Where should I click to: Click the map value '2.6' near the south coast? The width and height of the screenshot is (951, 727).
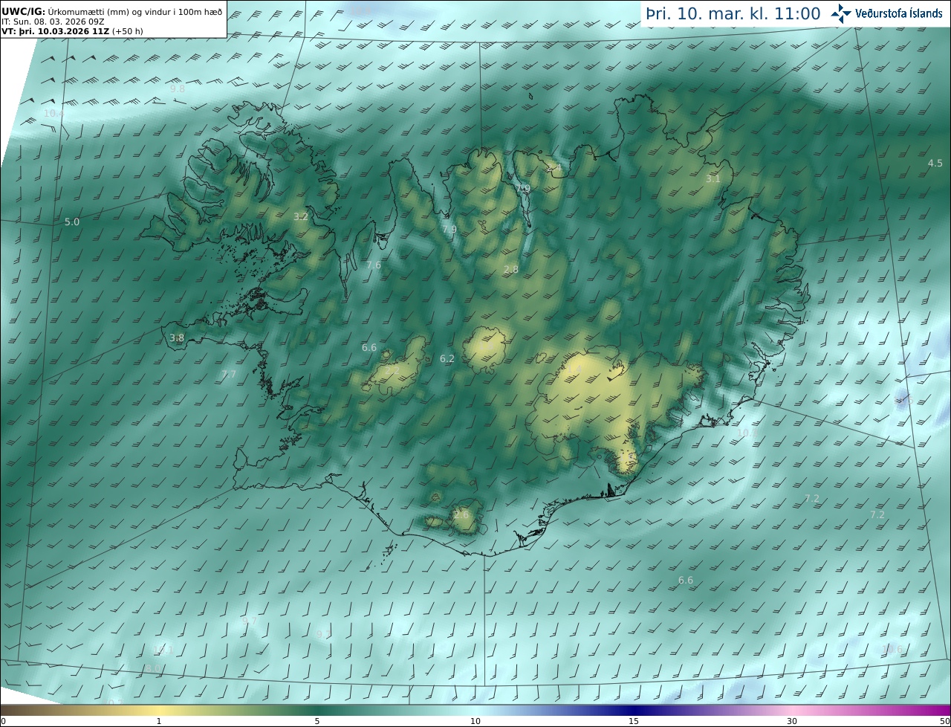tap(461, 514)
